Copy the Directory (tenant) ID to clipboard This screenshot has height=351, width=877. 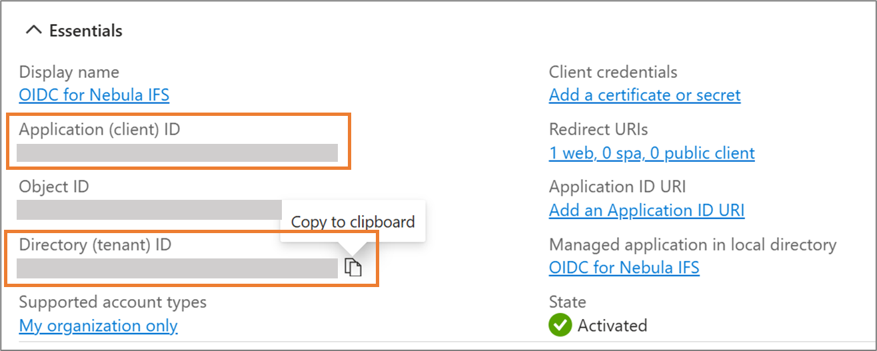pyautogui.click(x=353, y=268)
